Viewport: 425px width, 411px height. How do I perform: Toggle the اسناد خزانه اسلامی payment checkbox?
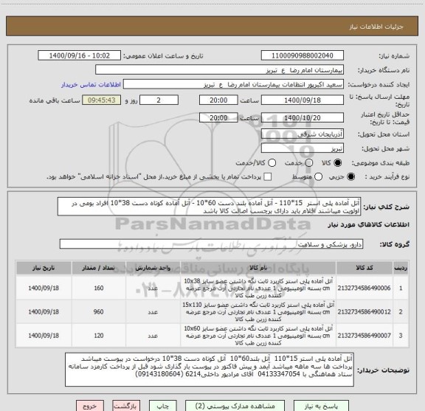pyautogui.click(x=268, y=177)
